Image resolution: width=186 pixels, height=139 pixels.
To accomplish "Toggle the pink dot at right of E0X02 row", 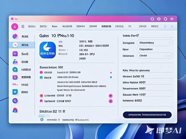I will tap(111, 73).
